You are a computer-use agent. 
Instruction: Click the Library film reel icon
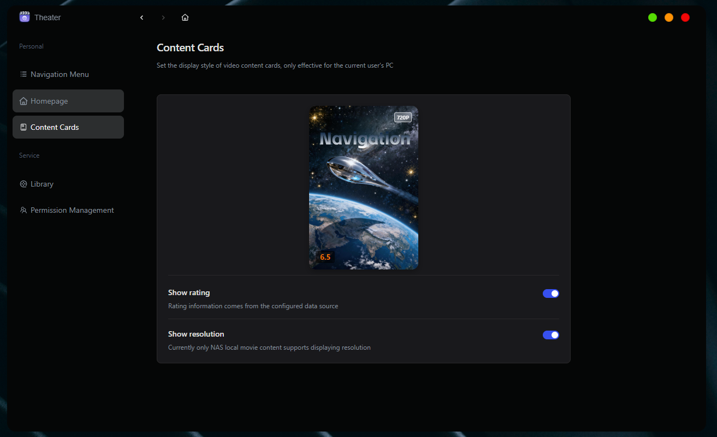[x=23, y=184]
